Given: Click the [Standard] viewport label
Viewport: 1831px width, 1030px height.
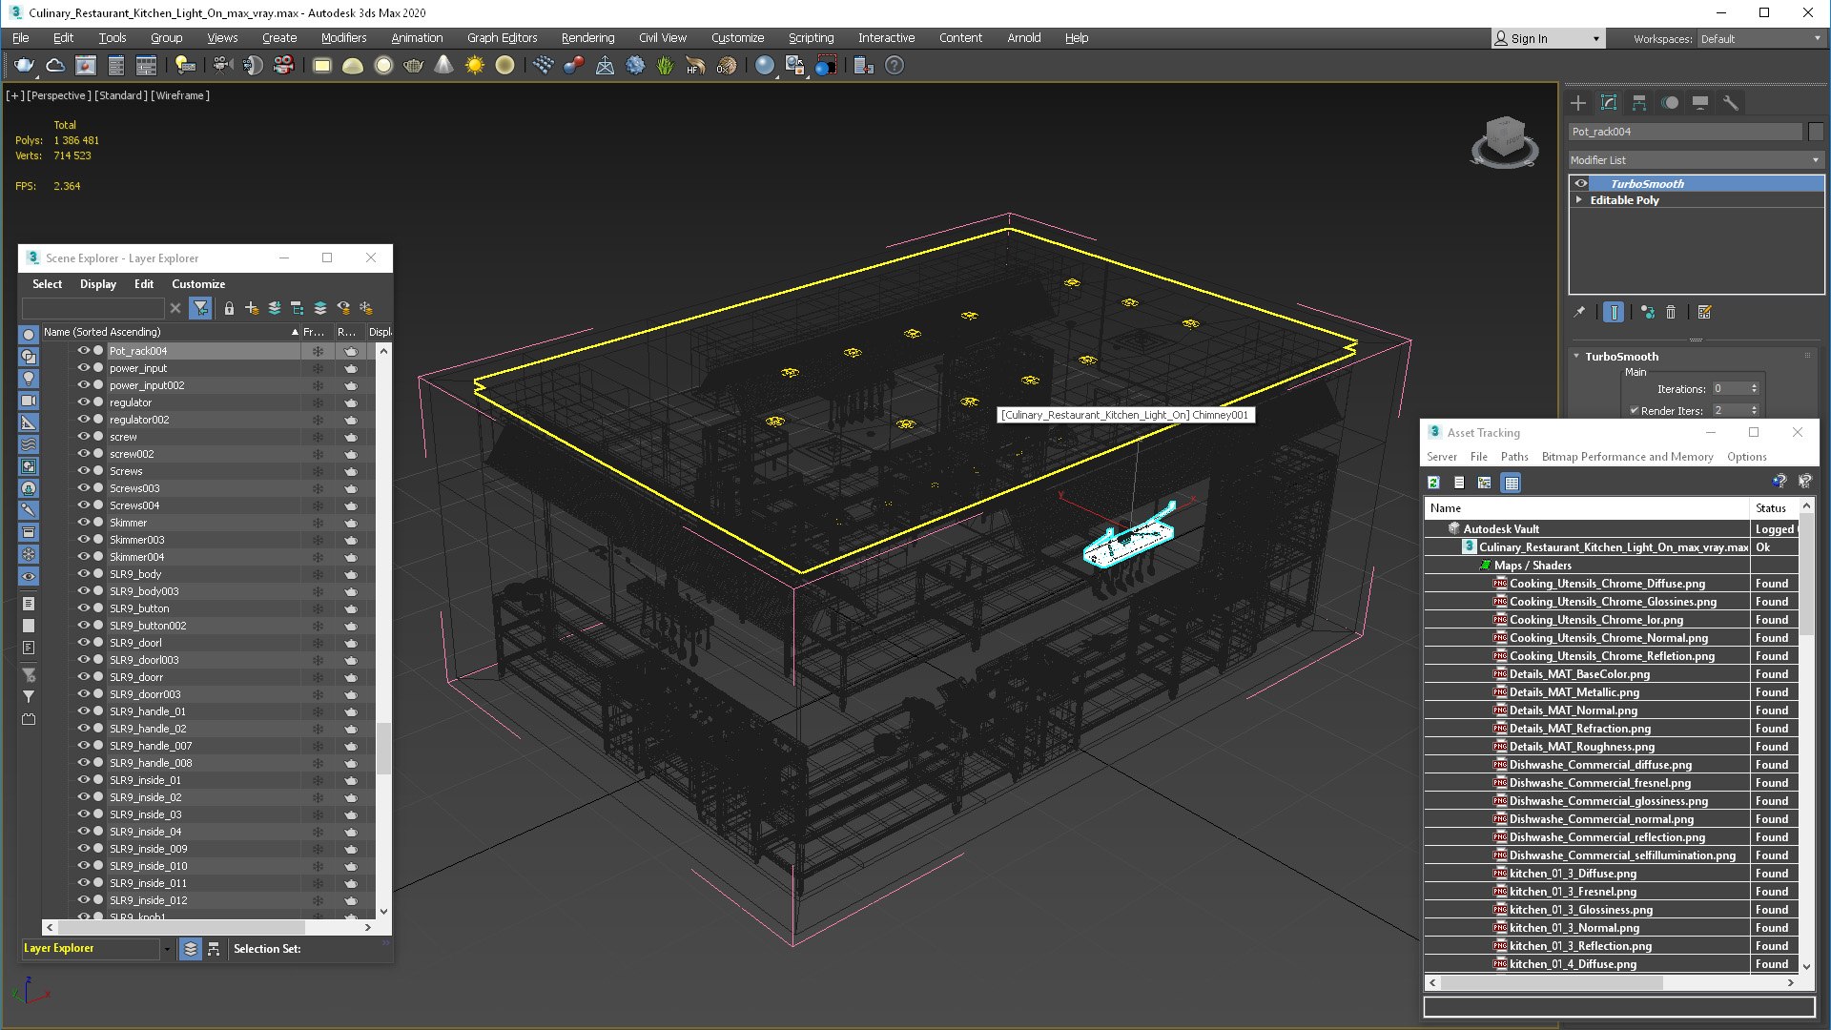Looking at the screenshot, I should [121, 95].
